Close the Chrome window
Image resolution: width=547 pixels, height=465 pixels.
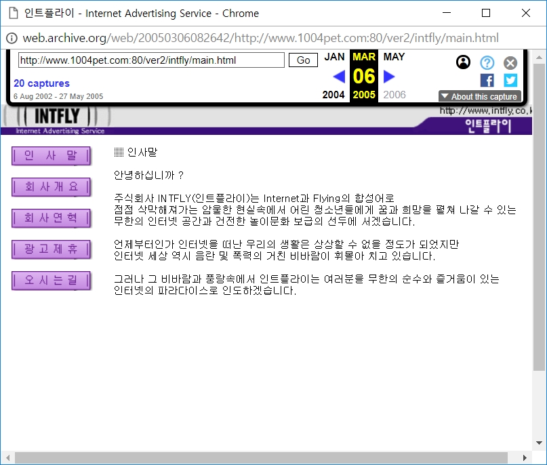pyautogui.click(x=526, y=13)
